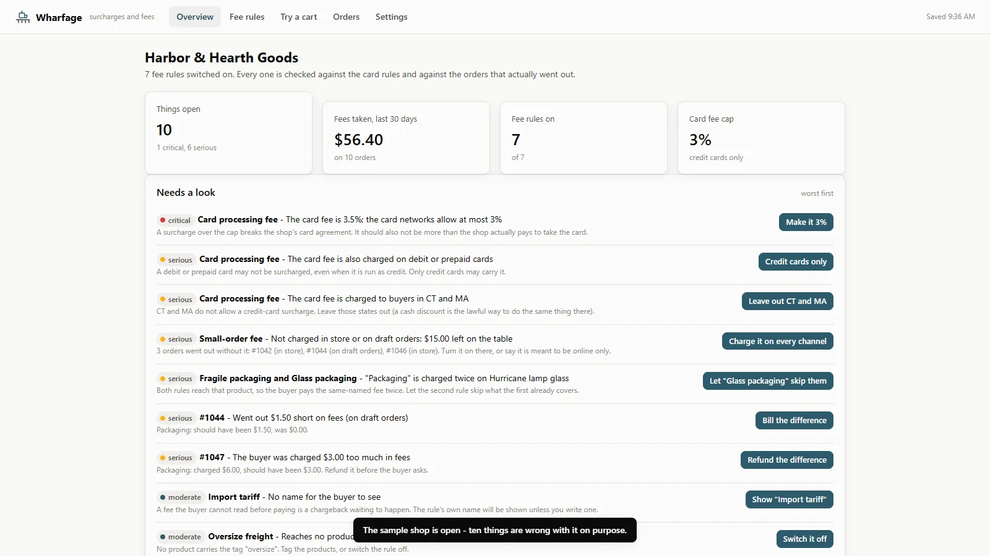Go to the Orders tab
The width and height of the screenshot is (990, 556).
[x=346, y=17]
